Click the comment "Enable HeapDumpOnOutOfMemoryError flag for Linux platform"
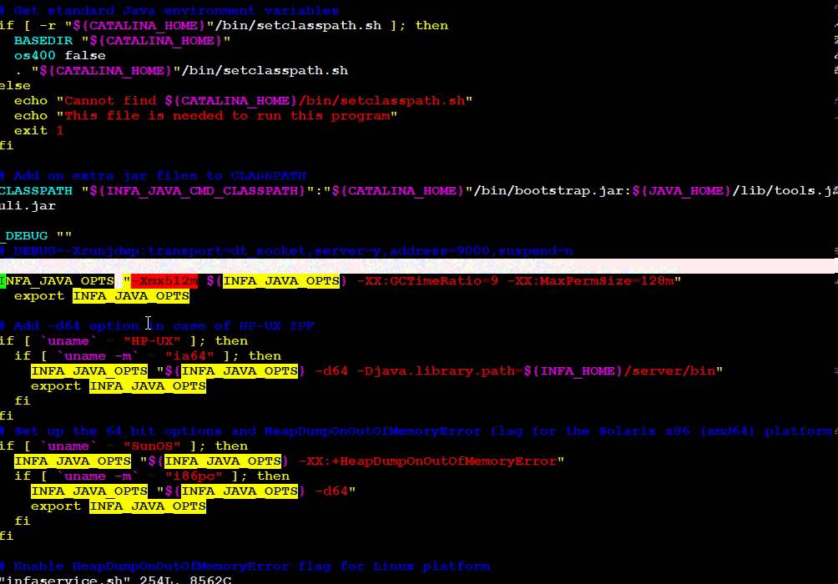This screenshot has width=838, height=584. click(245, 566)
